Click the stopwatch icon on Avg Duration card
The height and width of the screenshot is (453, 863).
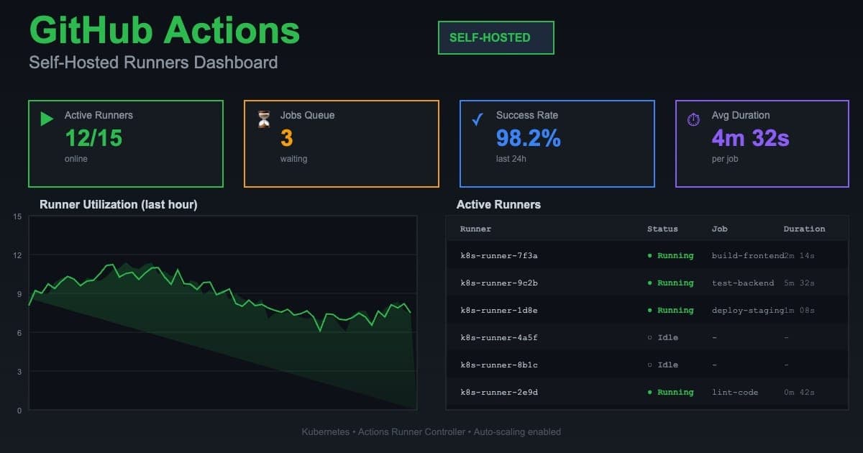click(x=693, y=118)
